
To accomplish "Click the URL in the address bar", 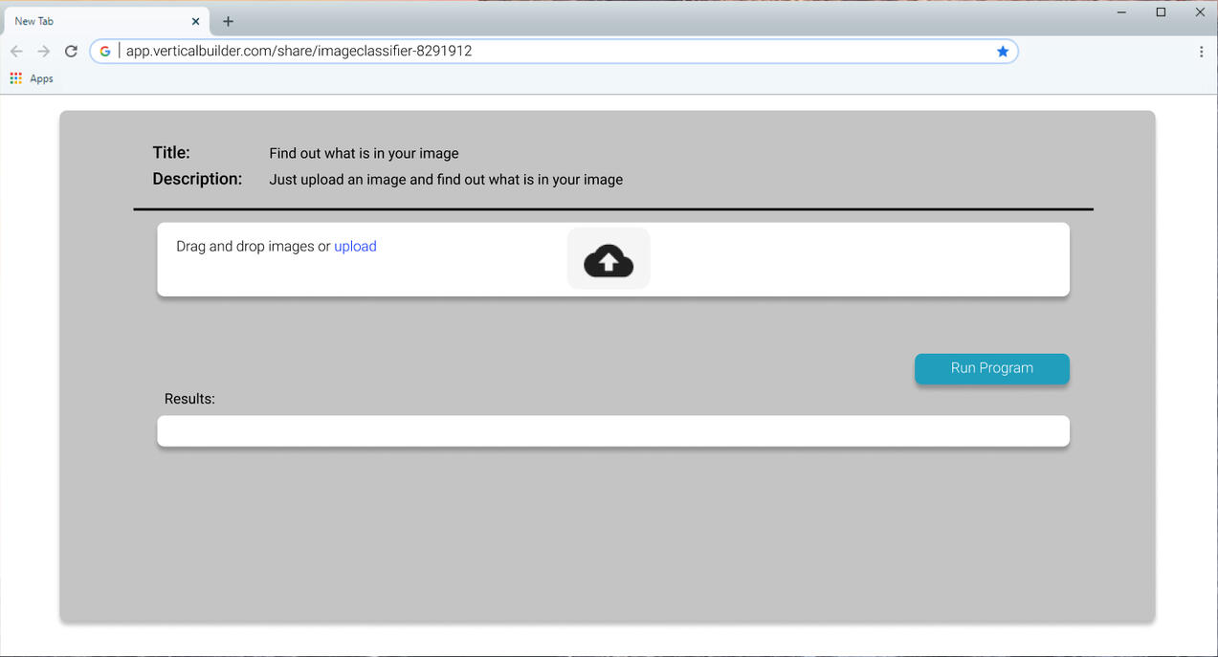I will click(299, 52).
